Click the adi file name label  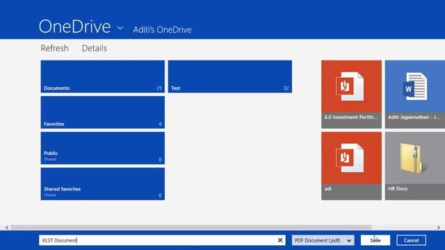(327, 188)
